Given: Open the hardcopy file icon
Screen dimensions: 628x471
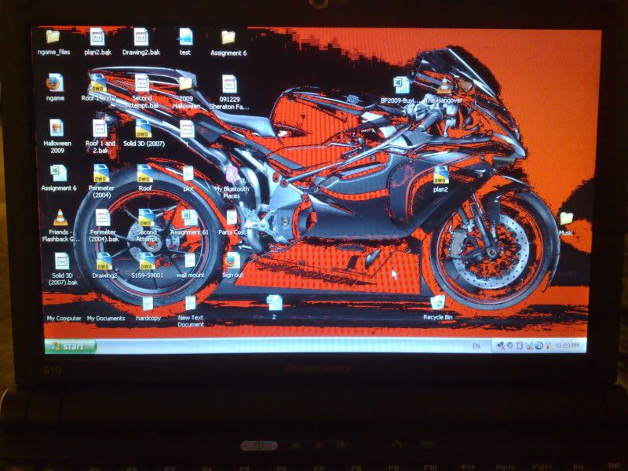Looking at the screenshot, I should click(x=148, y=304).
